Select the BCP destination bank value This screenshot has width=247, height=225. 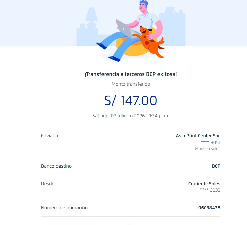pos(216,166)
